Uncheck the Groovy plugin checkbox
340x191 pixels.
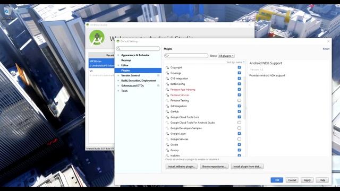[239, 150]
